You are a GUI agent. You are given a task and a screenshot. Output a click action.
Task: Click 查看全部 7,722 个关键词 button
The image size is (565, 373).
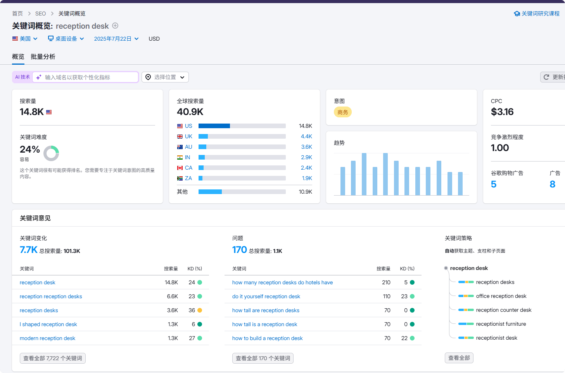pyautogui.click(x=53, y=358)
